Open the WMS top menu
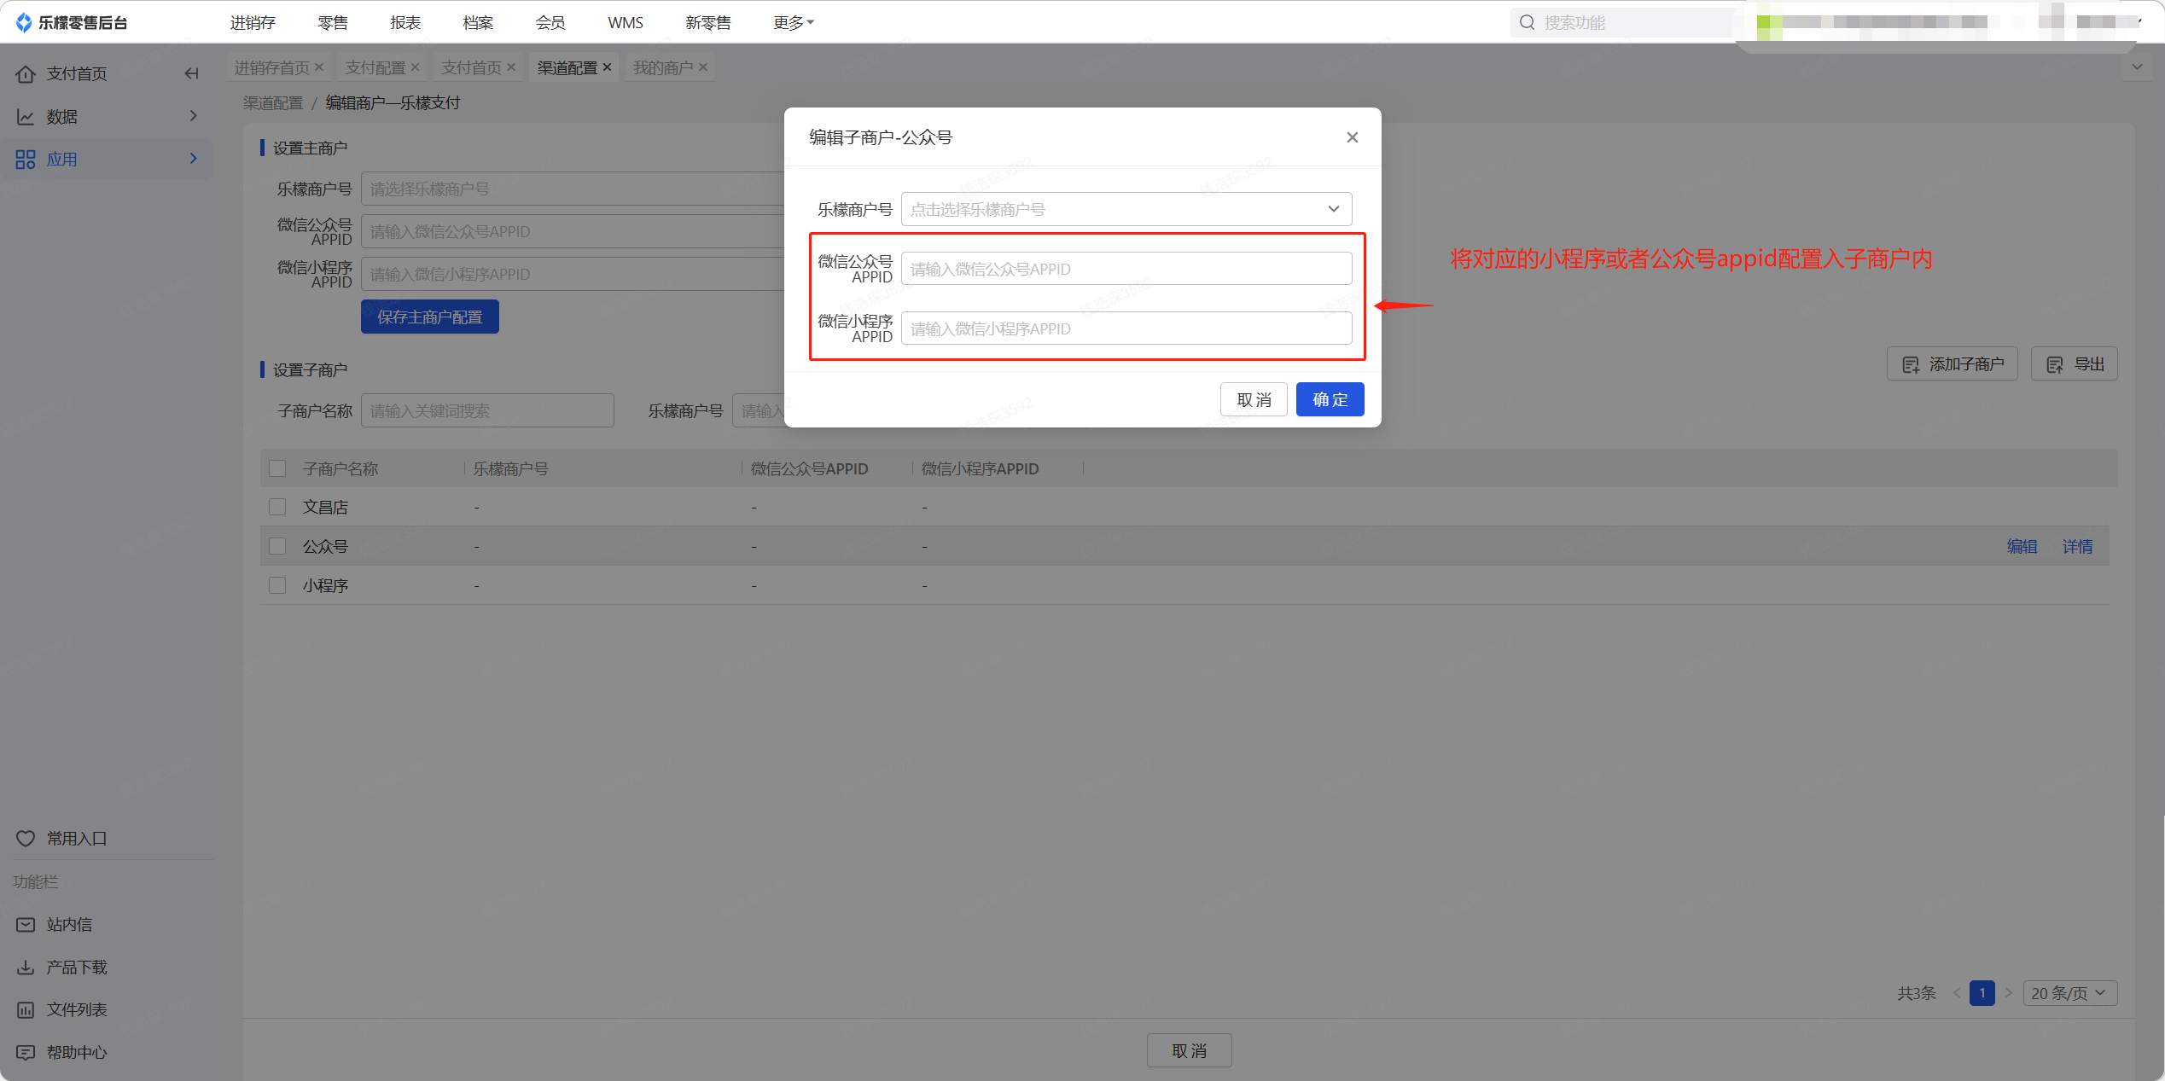 (626, 22)
